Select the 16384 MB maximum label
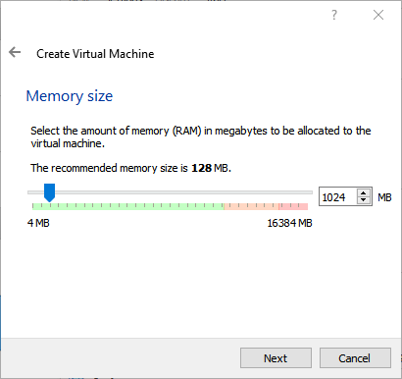 (x=289, y=223)
